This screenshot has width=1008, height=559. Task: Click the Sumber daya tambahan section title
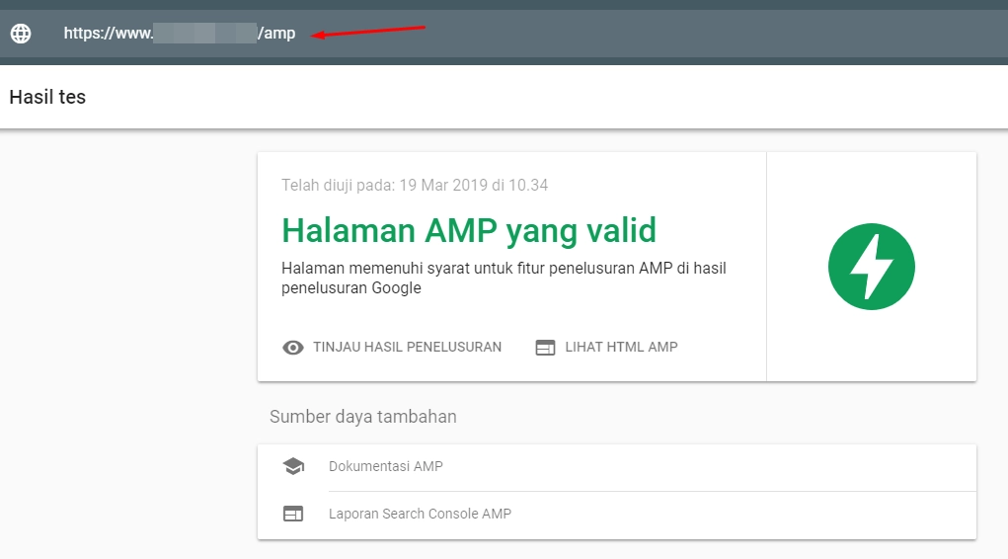pos(363,417)
